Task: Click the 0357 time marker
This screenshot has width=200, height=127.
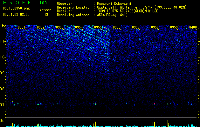Action: tap(136, 27)
